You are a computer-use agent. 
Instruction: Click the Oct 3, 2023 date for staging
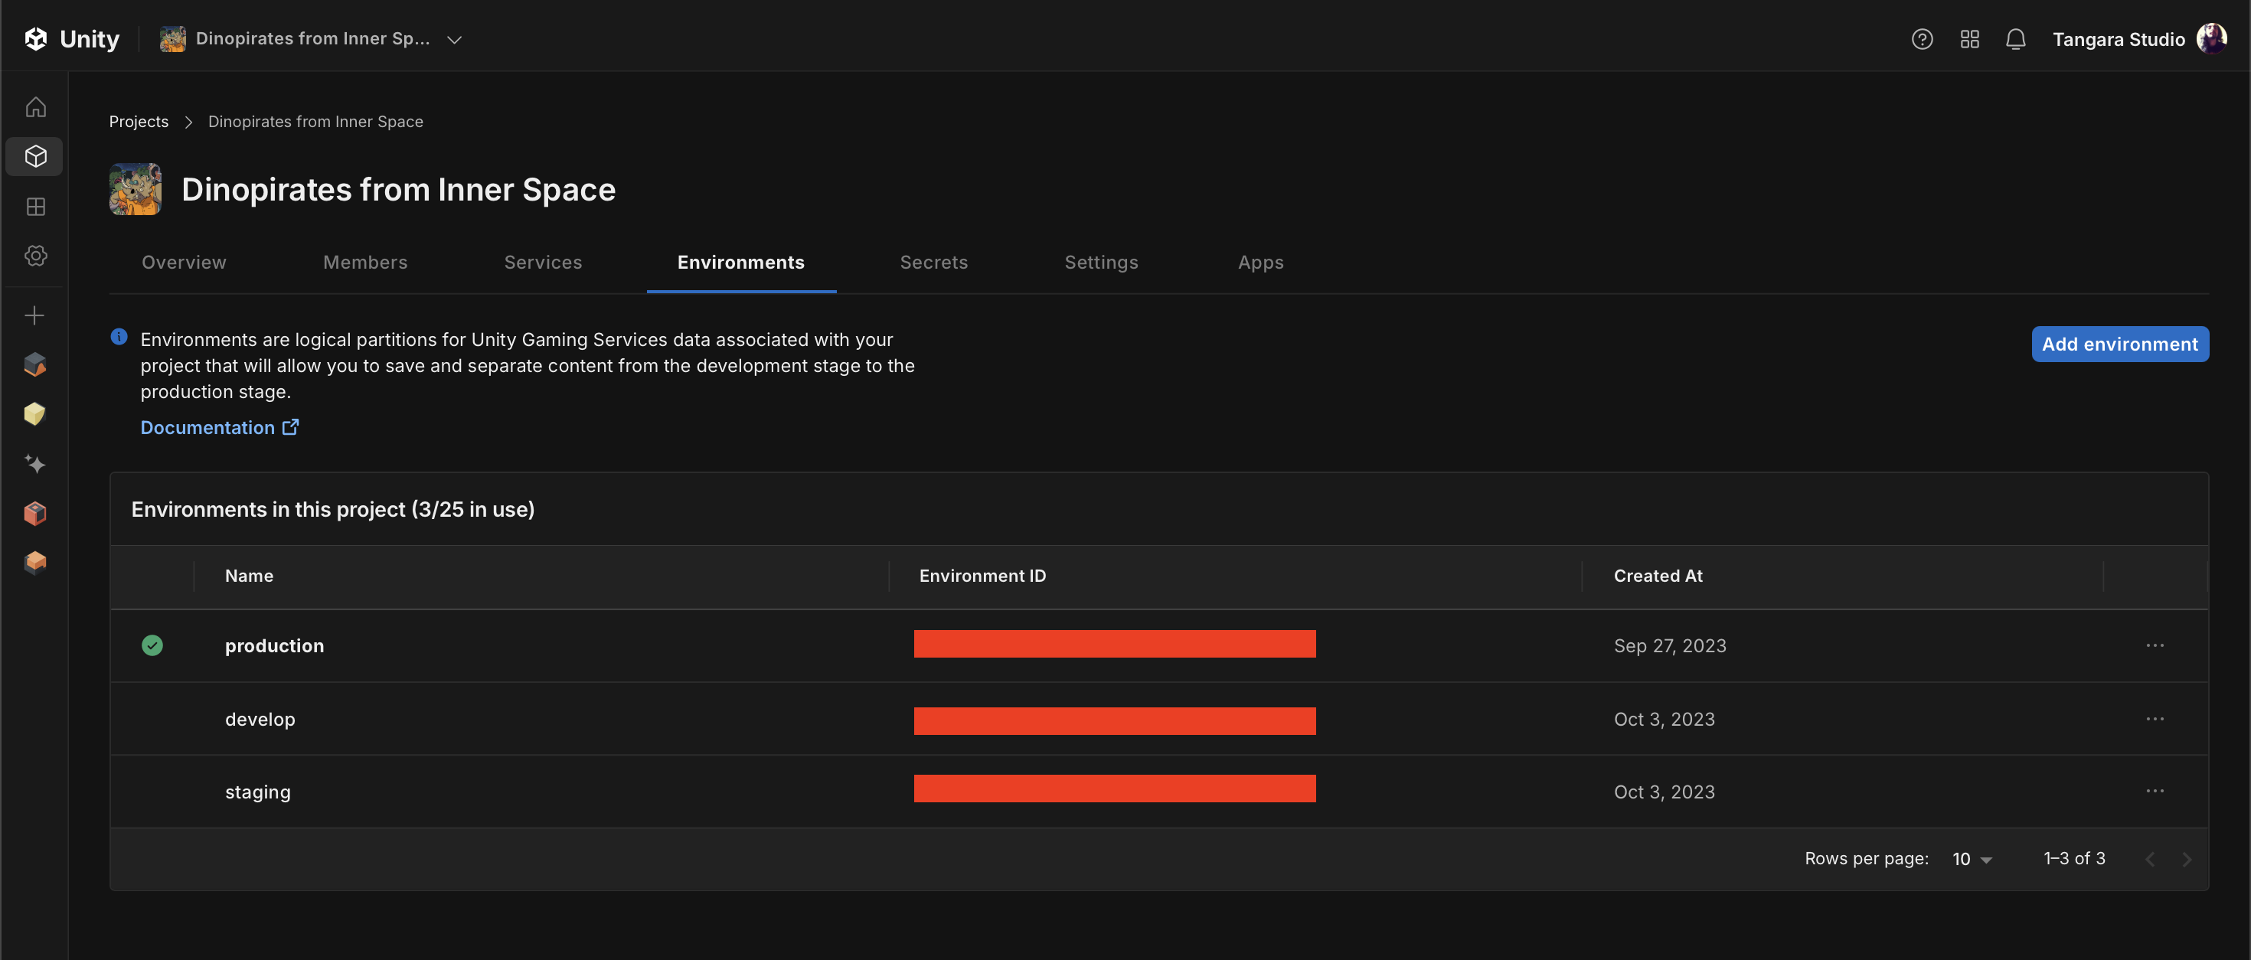[x=1664, y=792]
